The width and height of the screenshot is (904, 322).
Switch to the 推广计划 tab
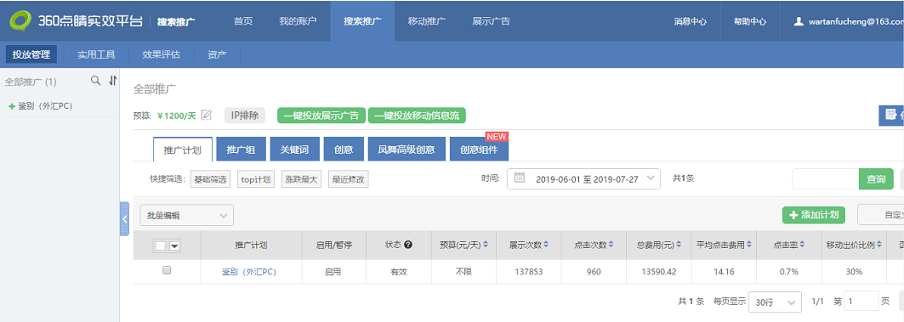[x=183, y=150]
